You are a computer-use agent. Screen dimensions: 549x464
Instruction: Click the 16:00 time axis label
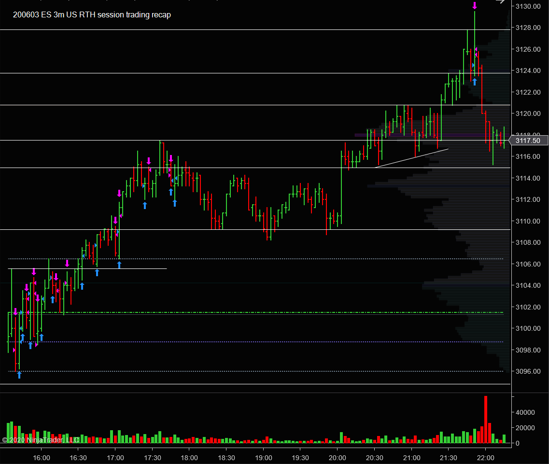[42, 458]
